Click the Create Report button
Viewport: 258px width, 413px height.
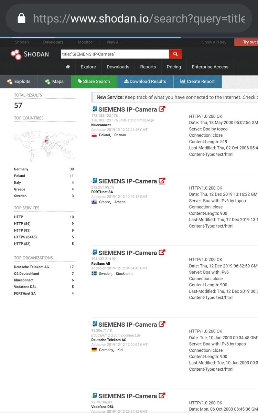point(197,82)
